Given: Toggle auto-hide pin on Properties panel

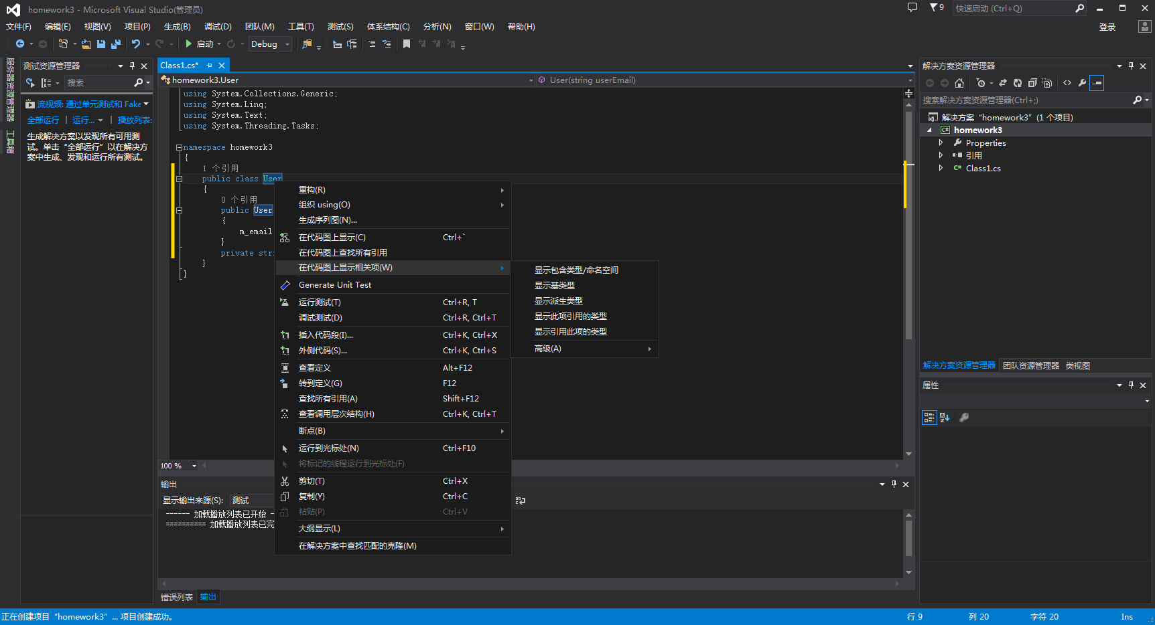Looking at the screenshot, I should tap(1131, 385).
